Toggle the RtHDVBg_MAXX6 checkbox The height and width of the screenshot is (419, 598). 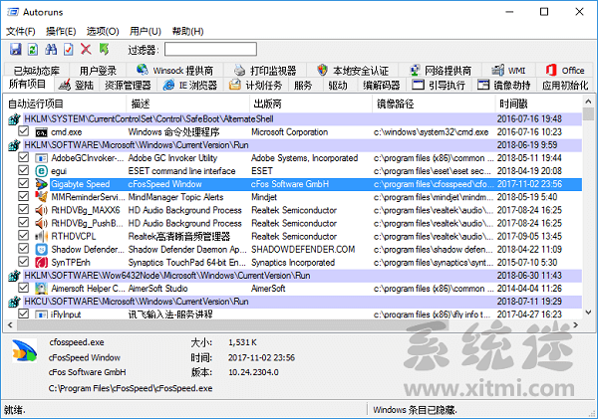(24, 209)
